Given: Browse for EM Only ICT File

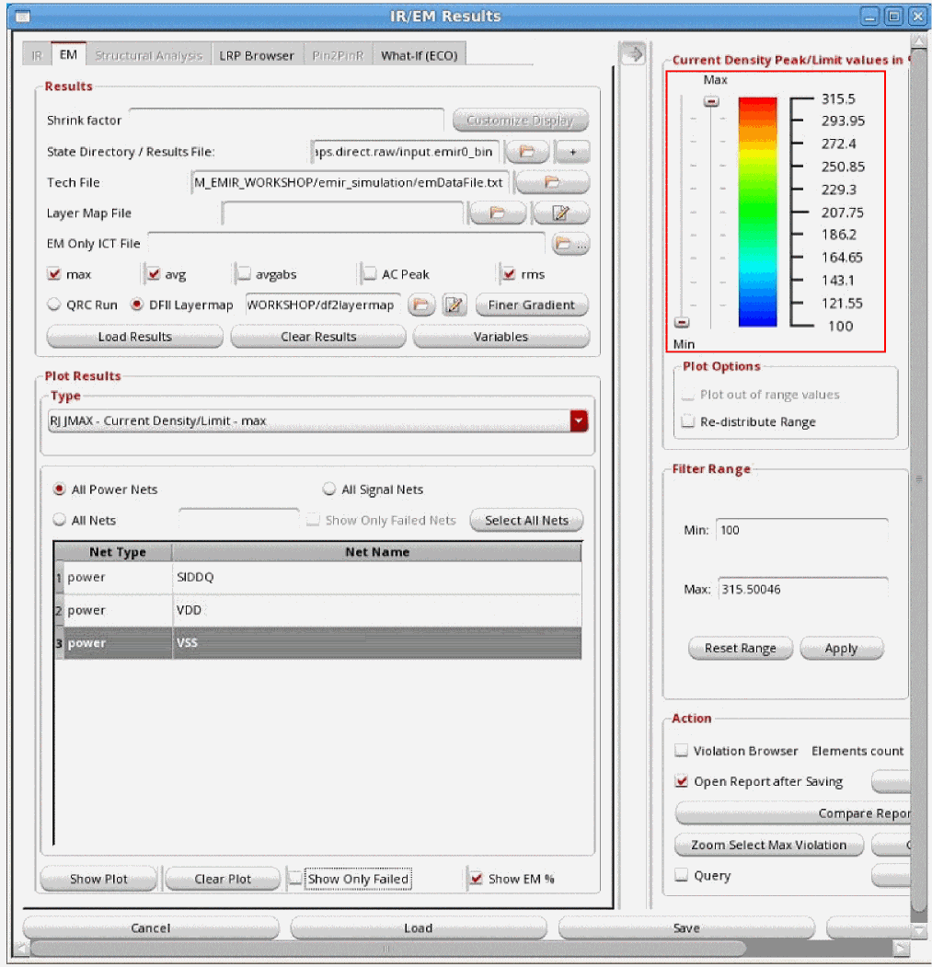Looking at the screenshot, I should (570, 244).
